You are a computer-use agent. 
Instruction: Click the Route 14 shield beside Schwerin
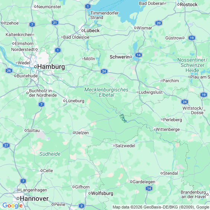pyautogui.click(x=139, y=55)
